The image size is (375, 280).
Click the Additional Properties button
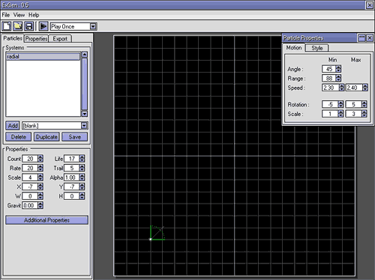coord(46,220)
